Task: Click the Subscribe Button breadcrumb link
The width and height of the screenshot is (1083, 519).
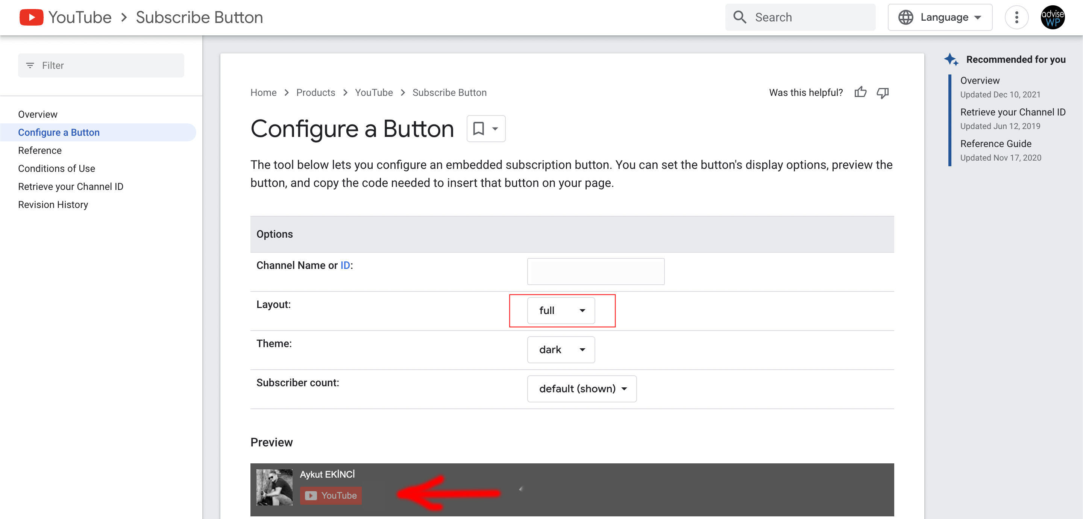Action: (449, 93)
